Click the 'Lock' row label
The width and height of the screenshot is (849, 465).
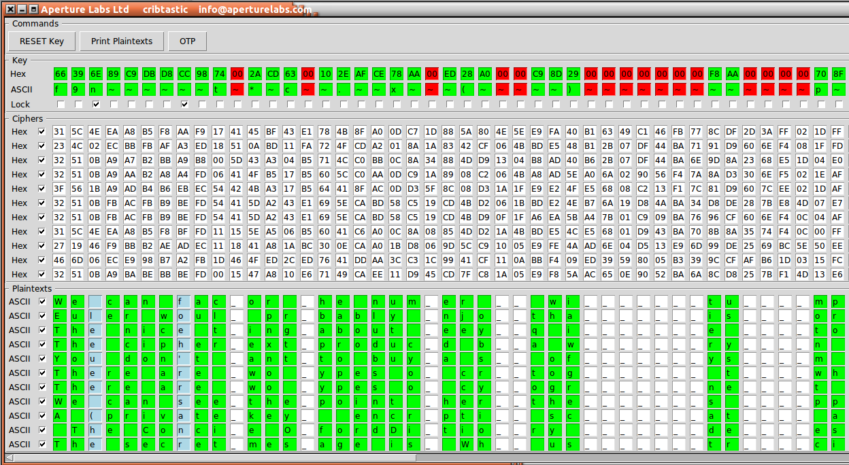(x=20, y=105)
